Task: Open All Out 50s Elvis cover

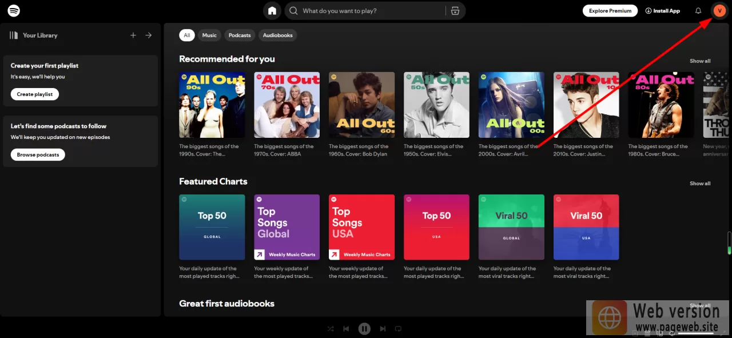Action: 436,105
